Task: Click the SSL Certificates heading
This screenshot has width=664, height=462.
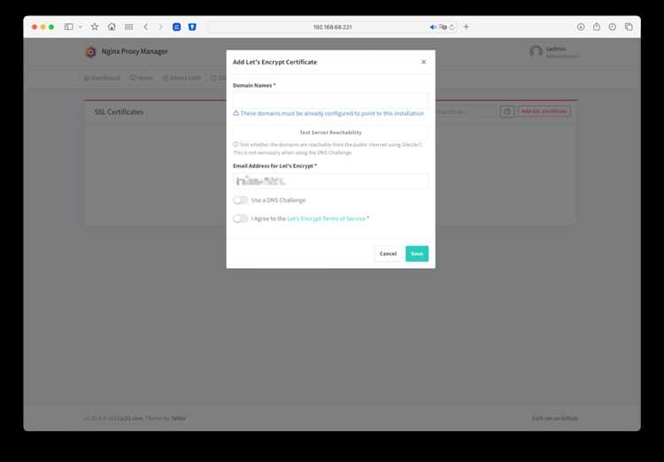Action: tap(119, 112)
